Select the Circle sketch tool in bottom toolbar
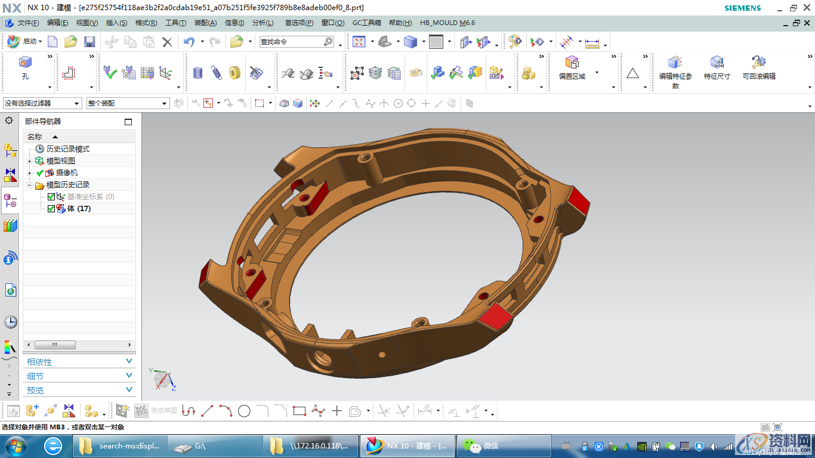Image resolution: width=815 pixels, height=458 pixels. 244,411
